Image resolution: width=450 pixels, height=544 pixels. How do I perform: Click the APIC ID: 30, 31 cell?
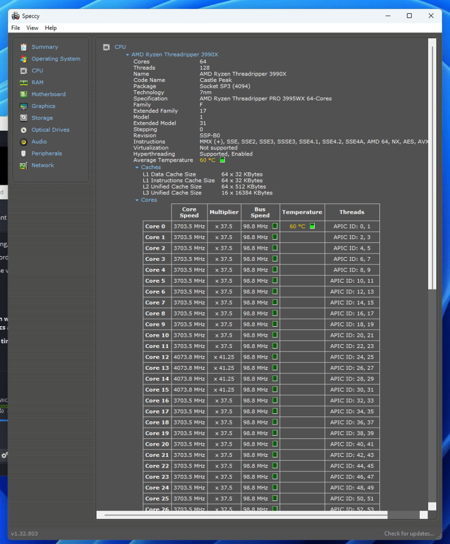click(x=352, y=389)
